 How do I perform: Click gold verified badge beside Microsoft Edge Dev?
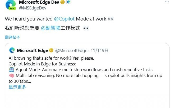click(x=63, y=2)
